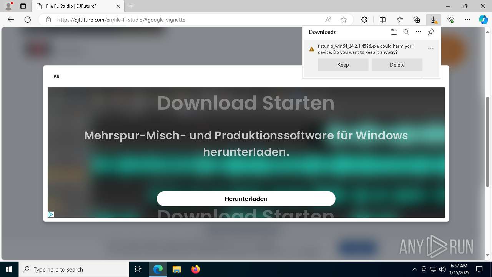The height and width of the screenshot is (277, 492).
Task: Show hidden system tray icons
Action: pyautogui.click(x=414, y=269)
